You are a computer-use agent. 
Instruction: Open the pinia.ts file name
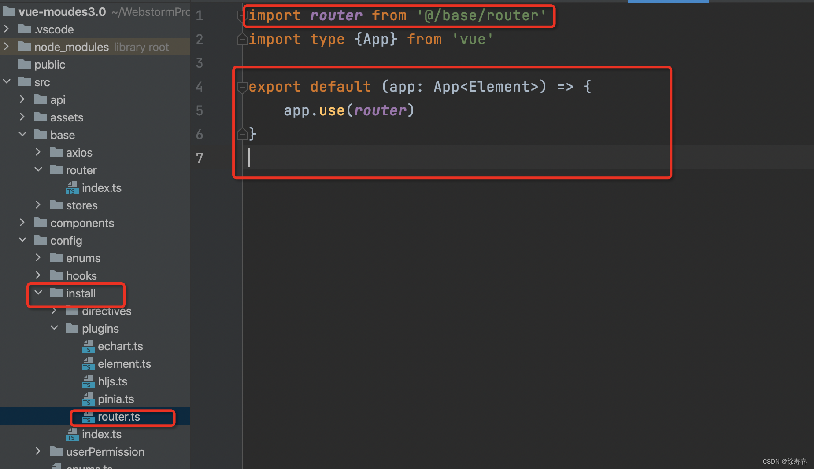pyautogui.click(x=116, y=399)
